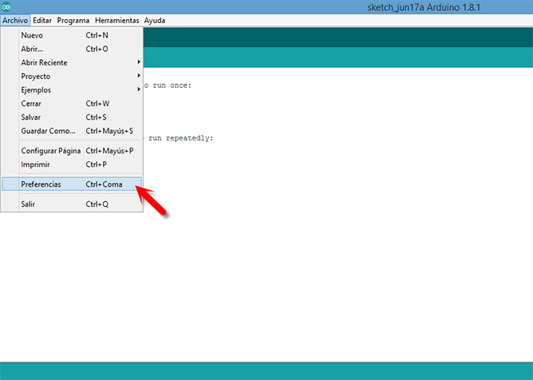Open the Archivo menu
Viewport: 533px width, 380px height.
tap(15, 21)
